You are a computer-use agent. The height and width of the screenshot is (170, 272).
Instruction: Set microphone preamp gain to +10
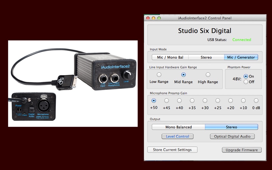pyautogui.click(x=243, y=100)
